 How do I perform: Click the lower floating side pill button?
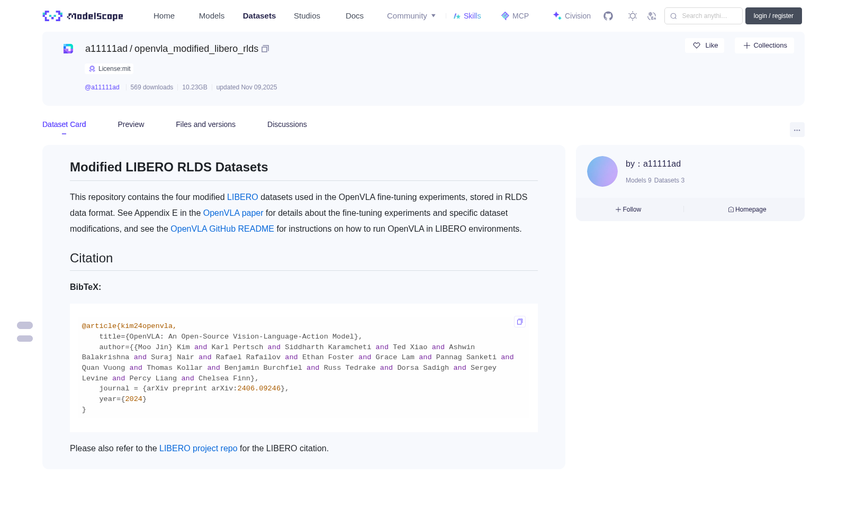pos(25,339)
